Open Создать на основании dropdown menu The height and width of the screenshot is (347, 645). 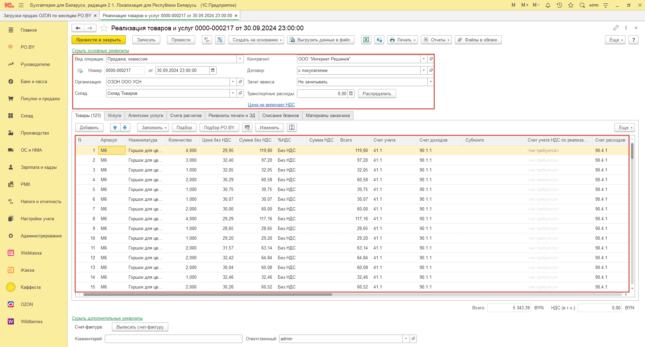(256, 40)
